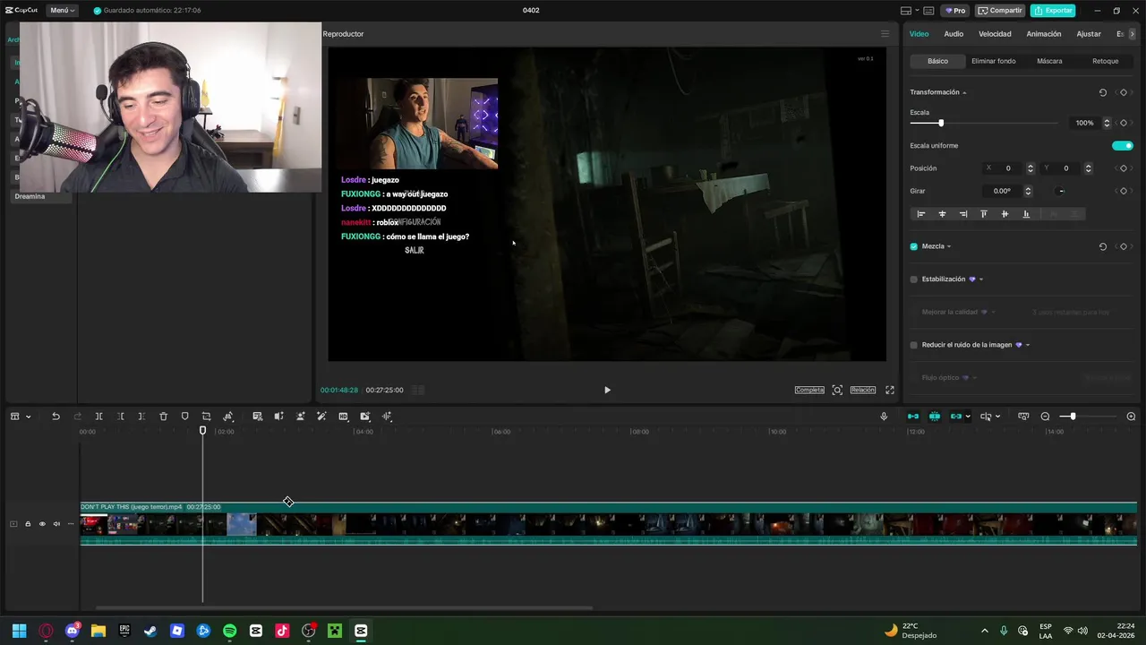Switch to the Audio tab
The image size is (1146, 645).
click(x=954, y=34)
